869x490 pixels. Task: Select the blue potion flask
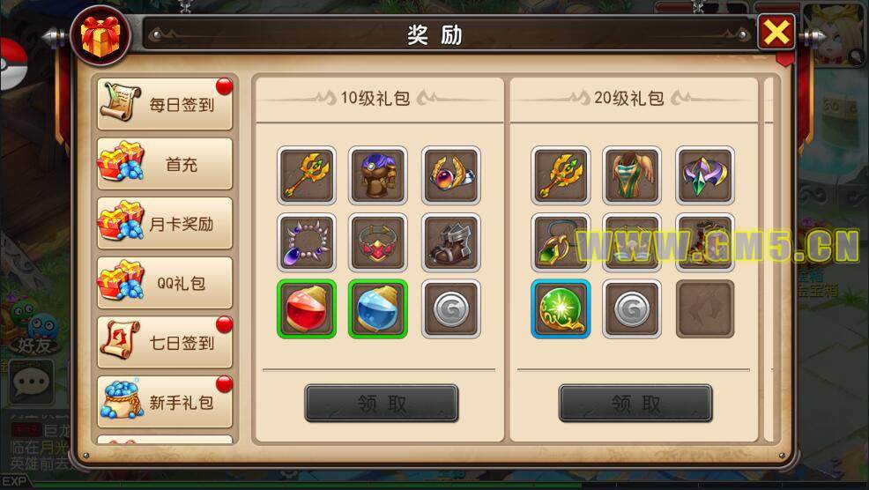378,308
